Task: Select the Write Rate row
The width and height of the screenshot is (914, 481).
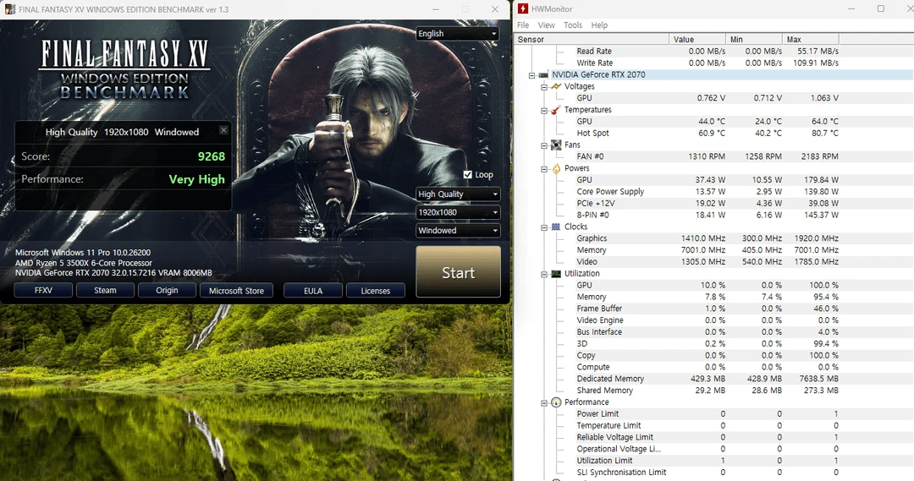Action: click(x=707, y=63)
